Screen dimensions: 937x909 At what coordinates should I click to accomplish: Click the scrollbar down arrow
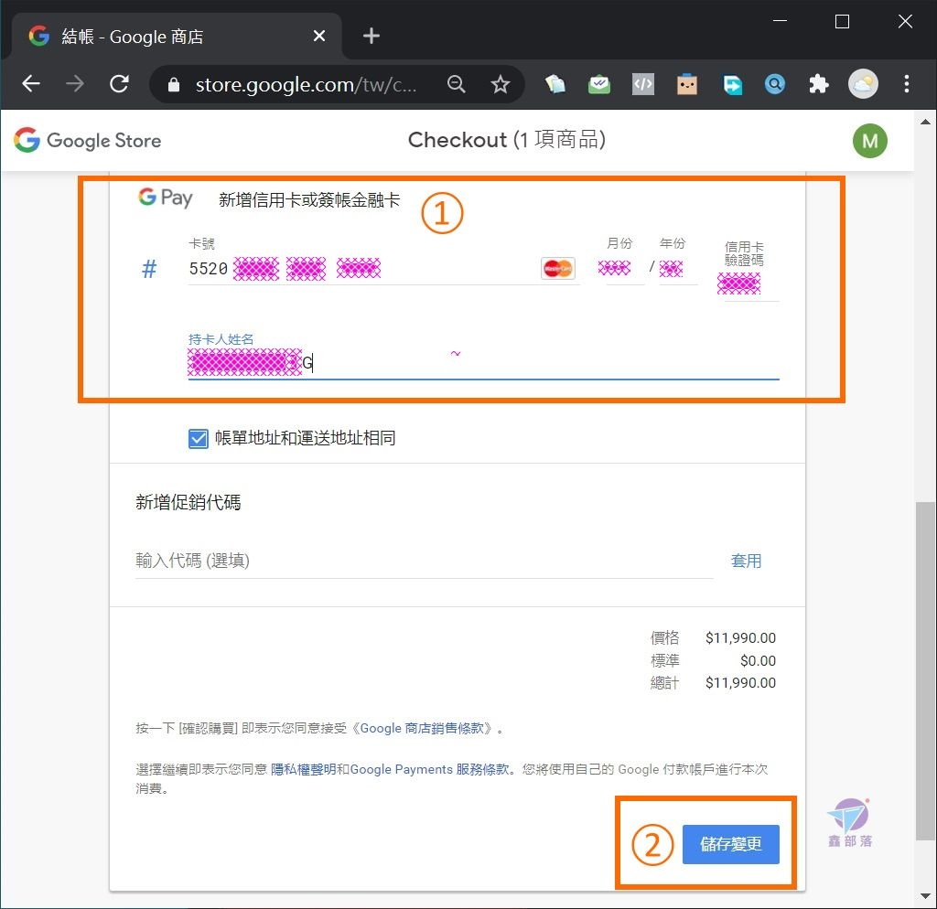coord(925,896)
